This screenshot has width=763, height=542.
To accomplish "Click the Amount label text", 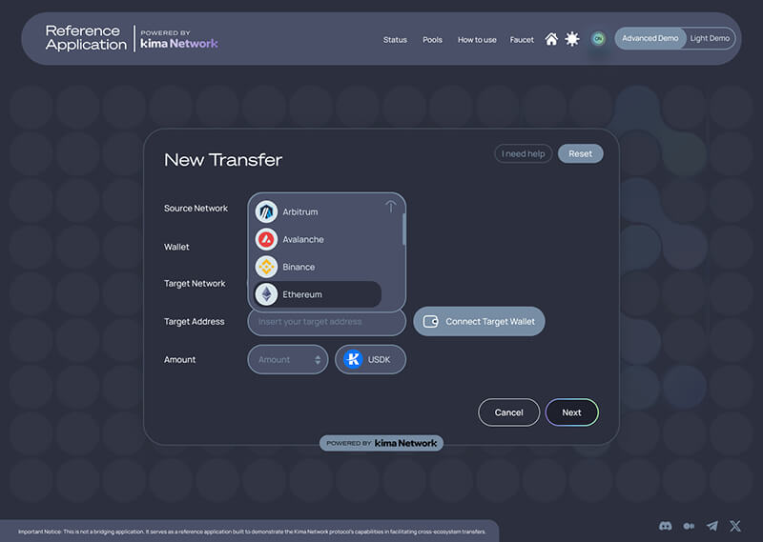I will click(179, 360).
